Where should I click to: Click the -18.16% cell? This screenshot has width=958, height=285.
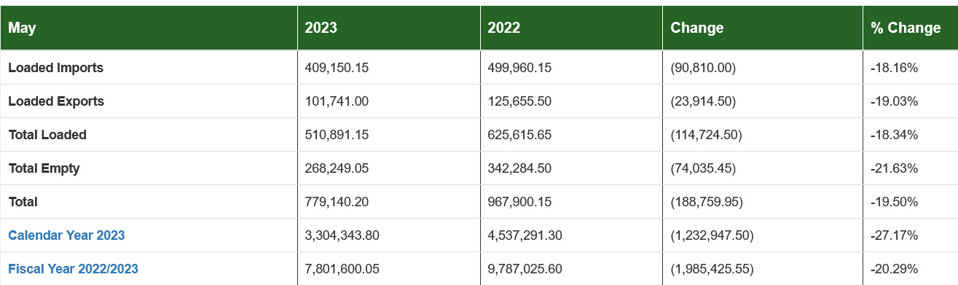point(911,68)
